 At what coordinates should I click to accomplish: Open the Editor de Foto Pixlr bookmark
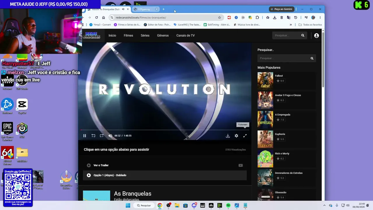(157, 25)
